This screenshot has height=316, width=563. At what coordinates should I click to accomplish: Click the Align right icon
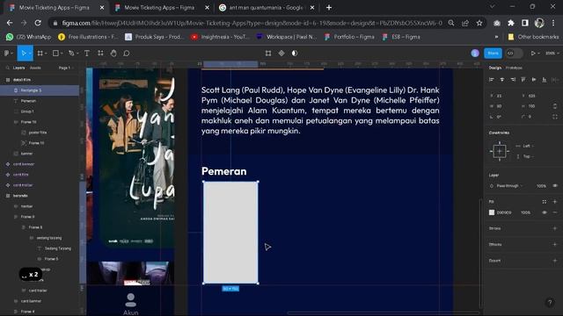pos(513,80)
